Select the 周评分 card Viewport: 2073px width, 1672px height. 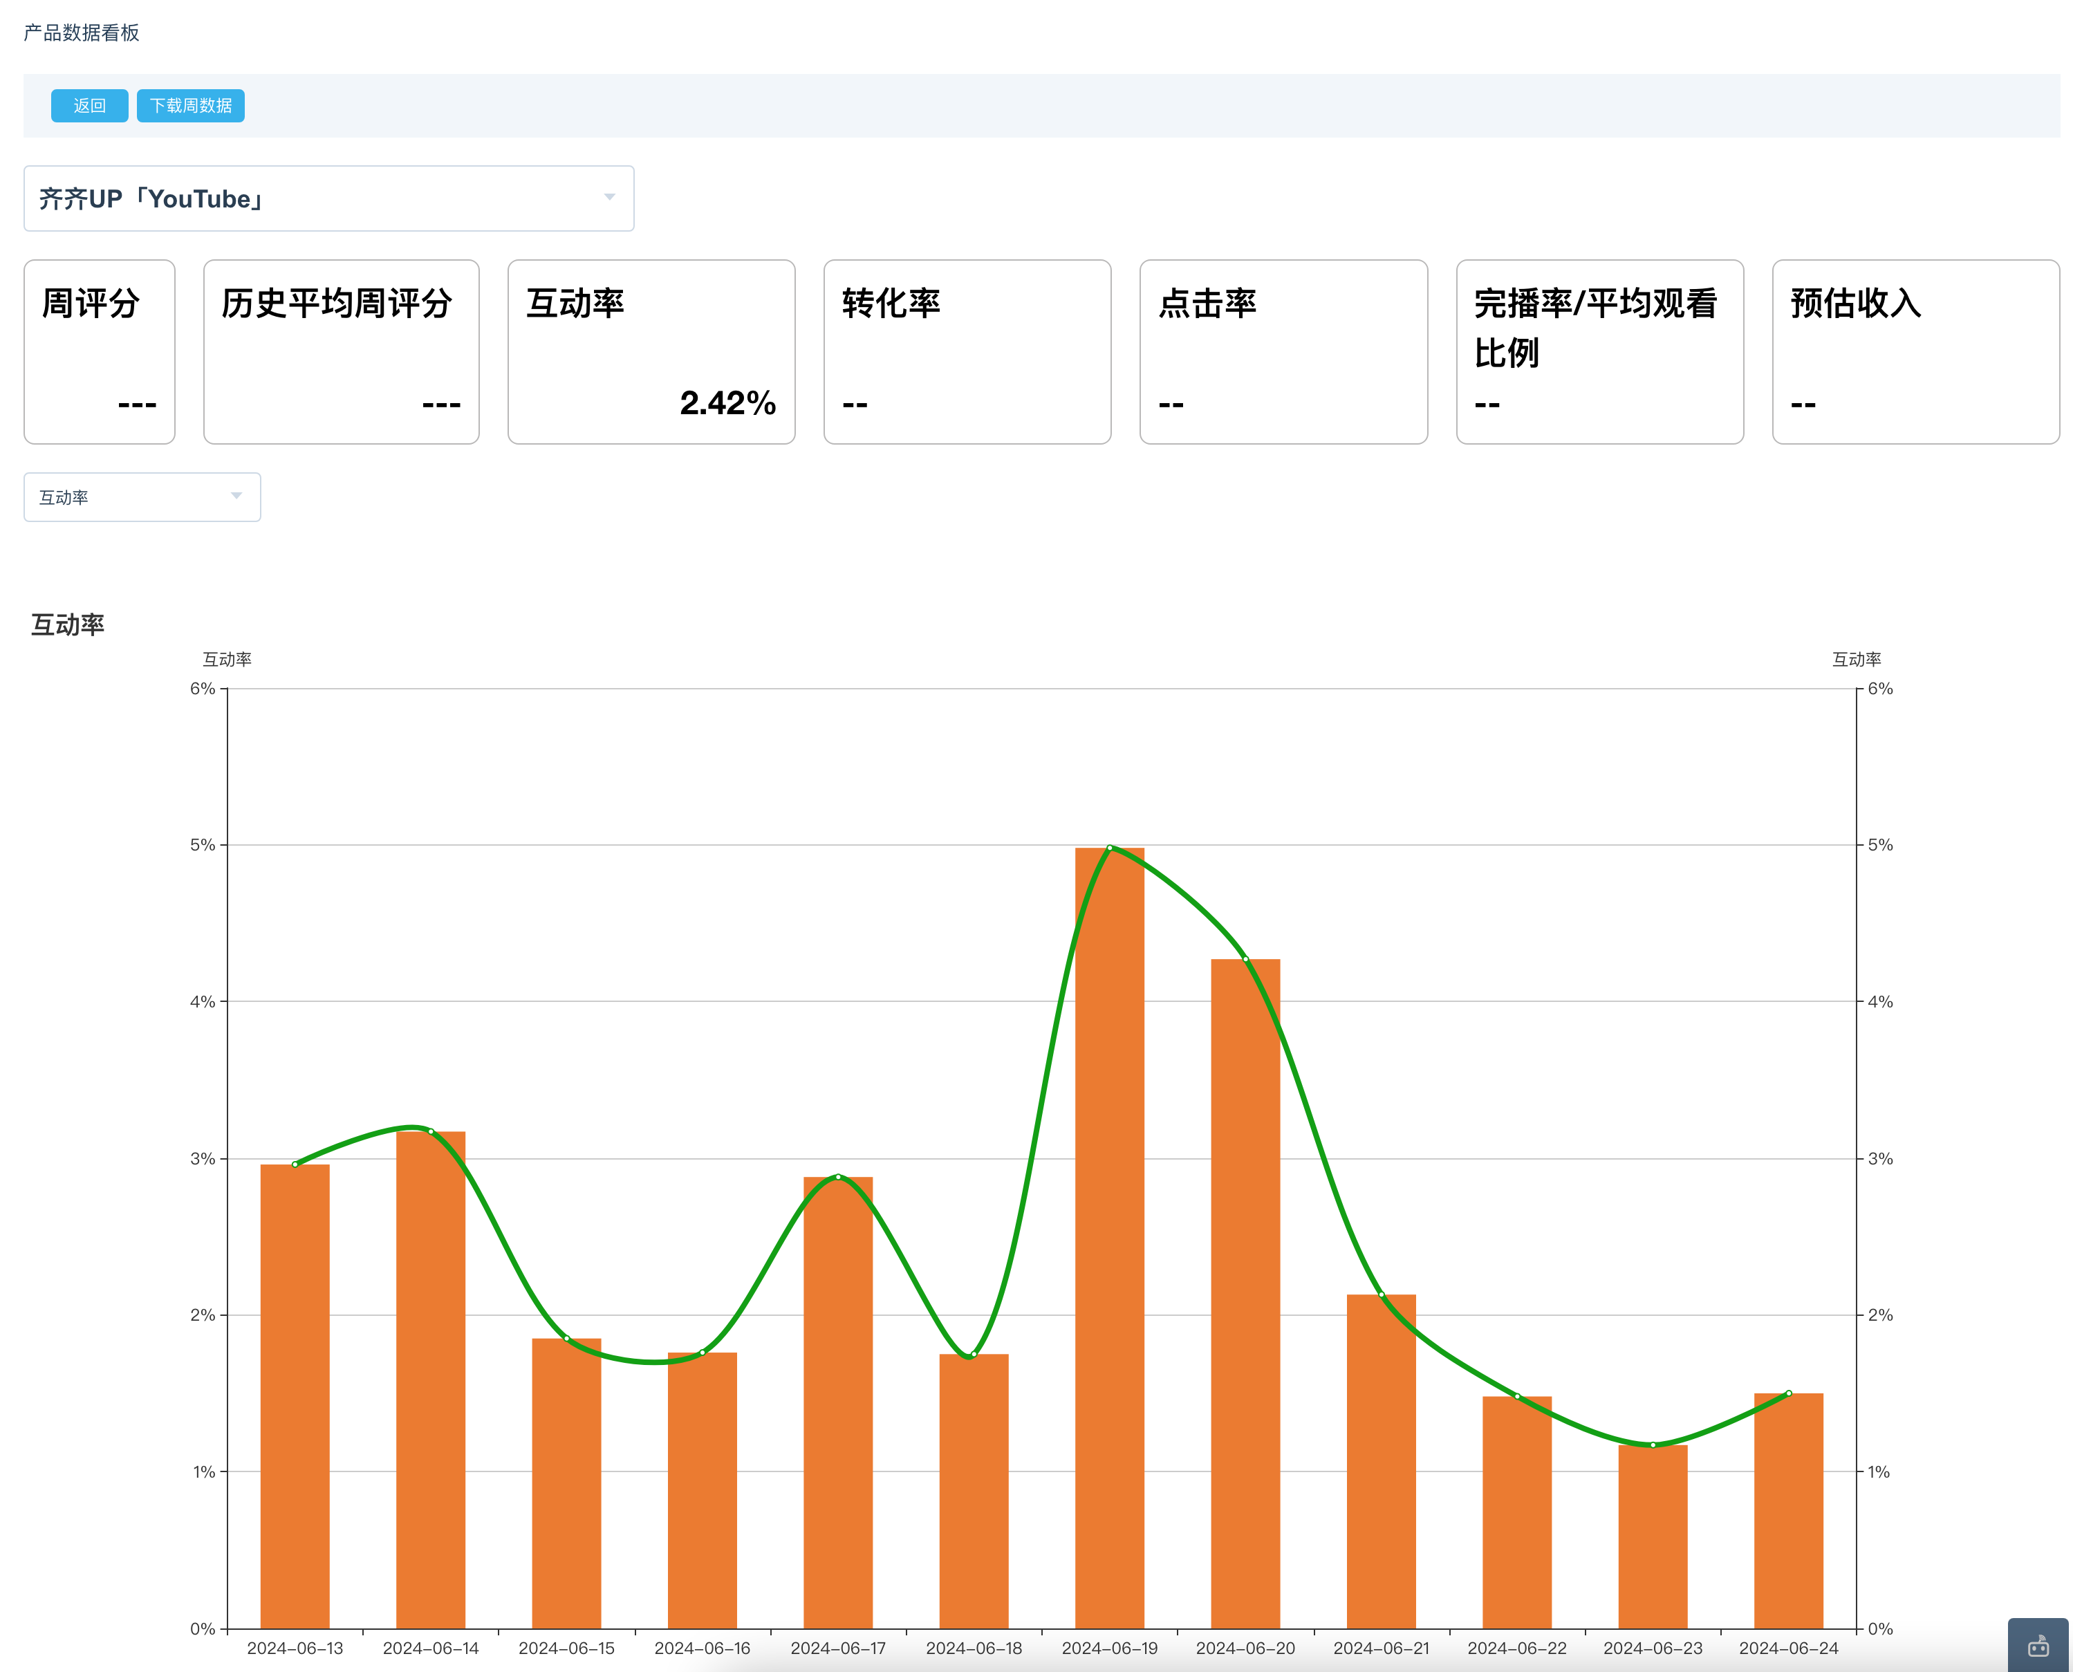pos(99,351)
